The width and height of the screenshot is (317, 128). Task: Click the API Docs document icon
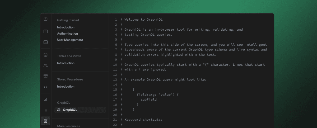click(x=45, y=121)
